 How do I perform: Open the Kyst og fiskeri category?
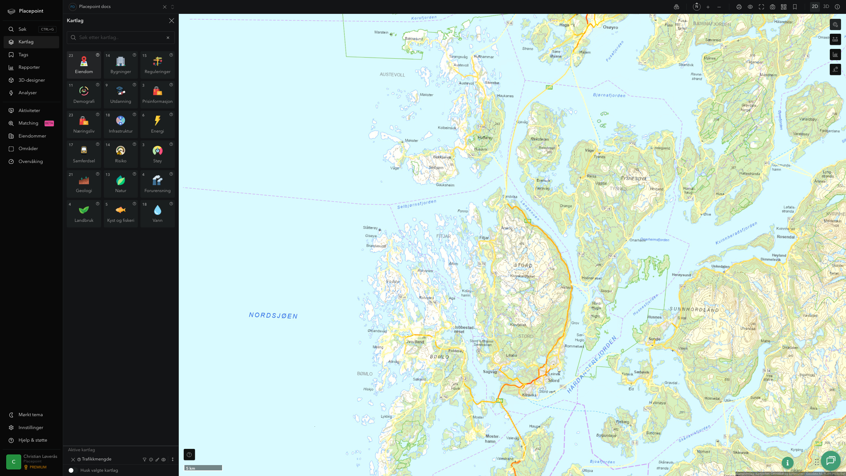pyautogui.click(x=121, y=214)
